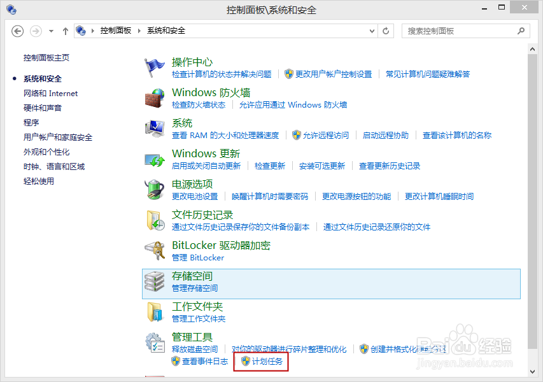Click 安装可选更新 link

322,166
